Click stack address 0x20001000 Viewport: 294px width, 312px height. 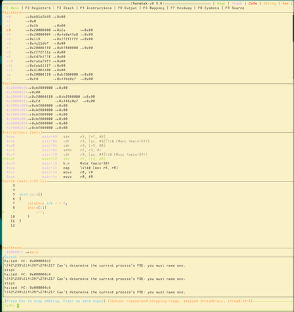(x=17, y=105)
